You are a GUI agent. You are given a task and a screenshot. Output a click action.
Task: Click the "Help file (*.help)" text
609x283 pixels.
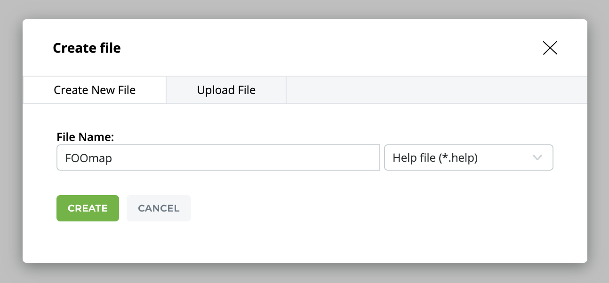click(435, 158)
